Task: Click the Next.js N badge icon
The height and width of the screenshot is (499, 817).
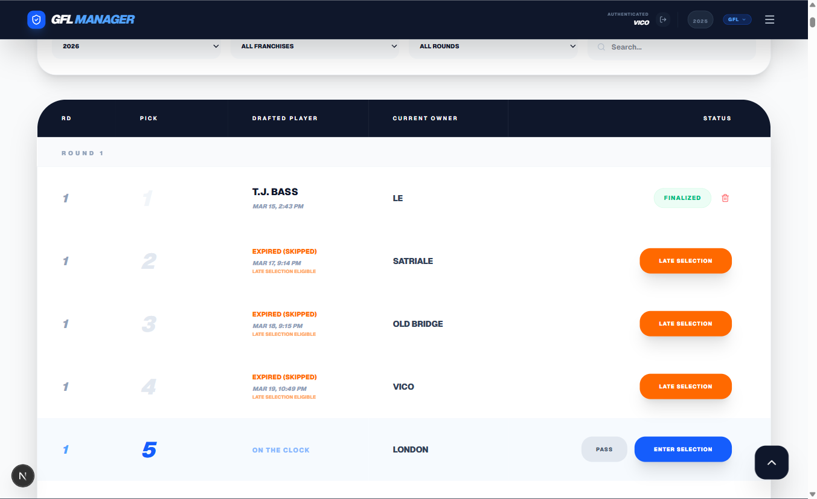Action: point(23,476)
